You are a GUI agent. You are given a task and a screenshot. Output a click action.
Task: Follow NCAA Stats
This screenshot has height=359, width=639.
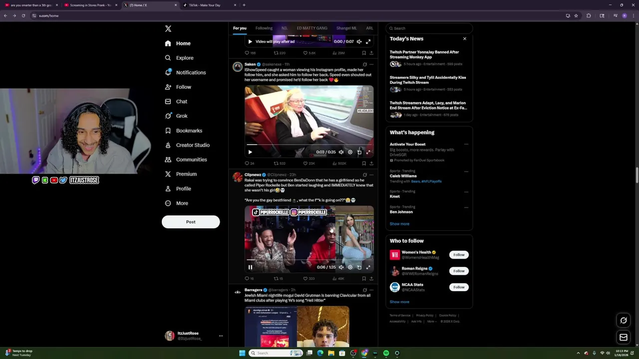[x=459, y=287]
